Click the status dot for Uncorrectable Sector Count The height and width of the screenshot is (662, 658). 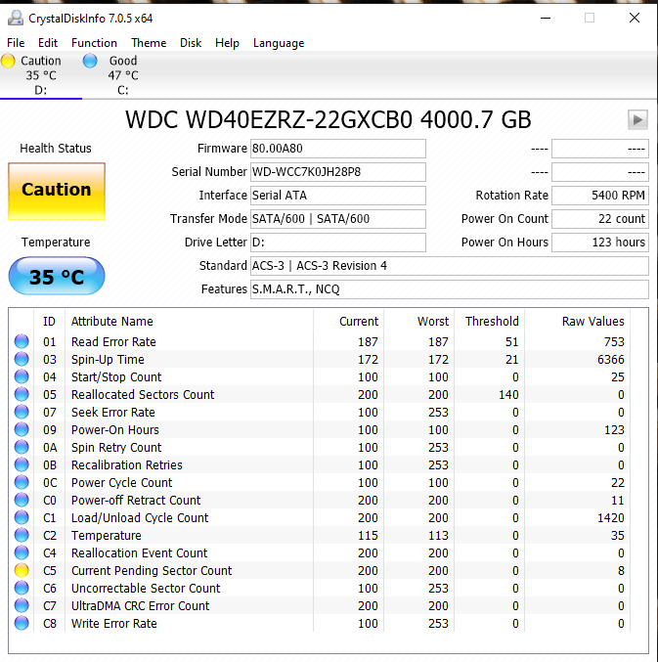22,588
